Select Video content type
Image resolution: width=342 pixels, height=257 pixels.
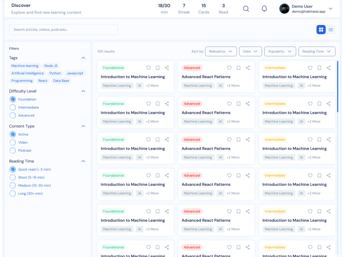pos(13,142)
